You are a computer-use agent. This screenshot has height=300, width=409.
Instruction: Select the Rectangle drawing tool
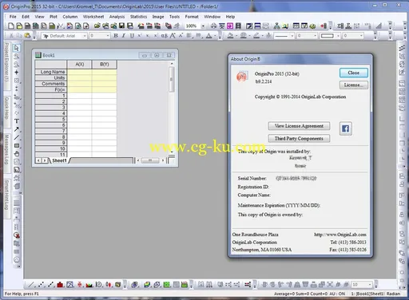(x=17, y=145)
